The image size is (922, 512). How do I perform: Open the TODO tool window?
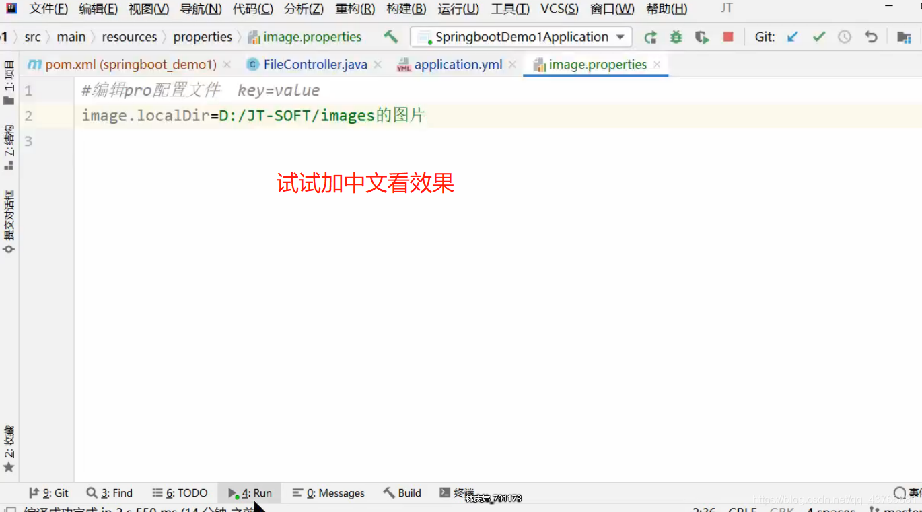click(x=180, y=492)
